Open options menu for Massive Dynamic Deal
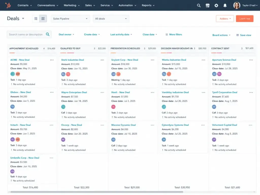The image size is (260, 195). pyautogui.click(x=153, y=125)
